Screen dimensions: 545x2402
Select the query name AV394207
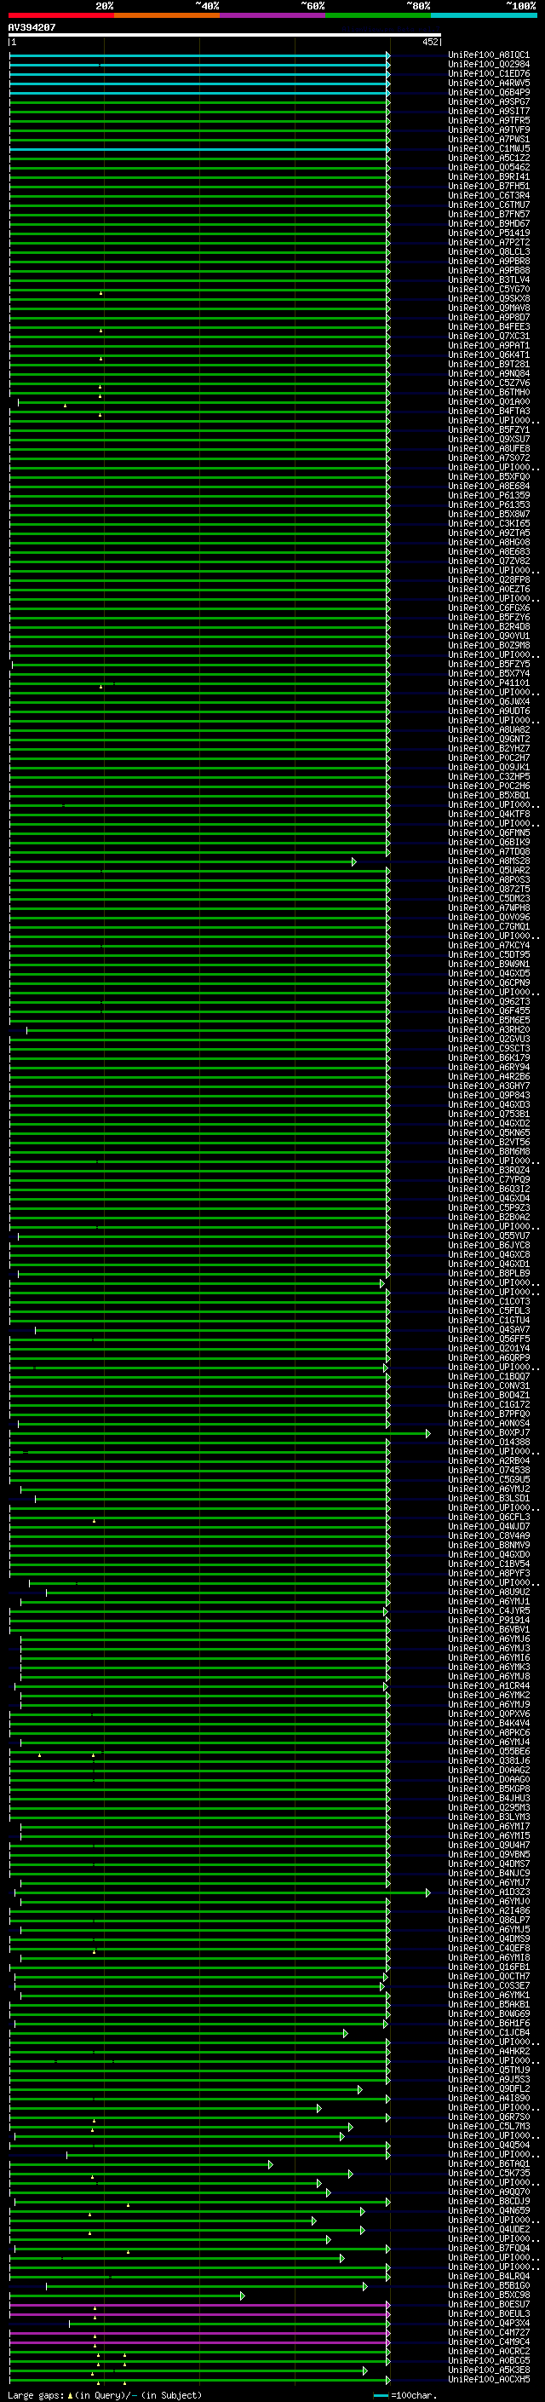coord(32,28)
